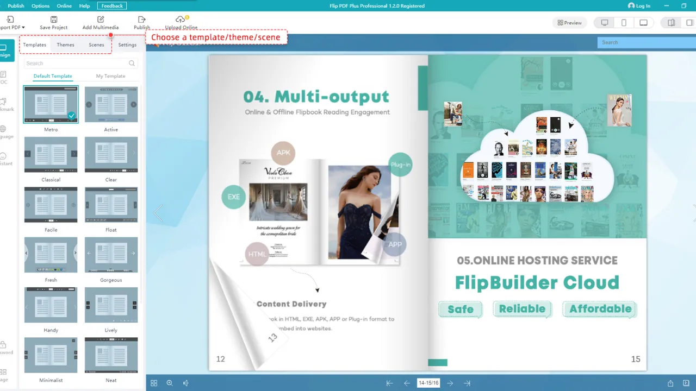
Task: Open the Design sidebar panel
Action: [x=7, y=51]
